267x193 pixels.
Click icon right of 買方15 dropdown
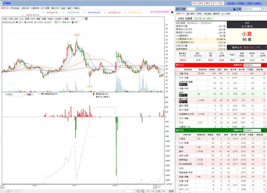pos(263,65)
